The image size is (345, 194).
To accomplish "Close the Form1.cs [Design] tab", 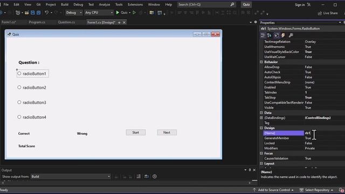I will coord(124,23).
